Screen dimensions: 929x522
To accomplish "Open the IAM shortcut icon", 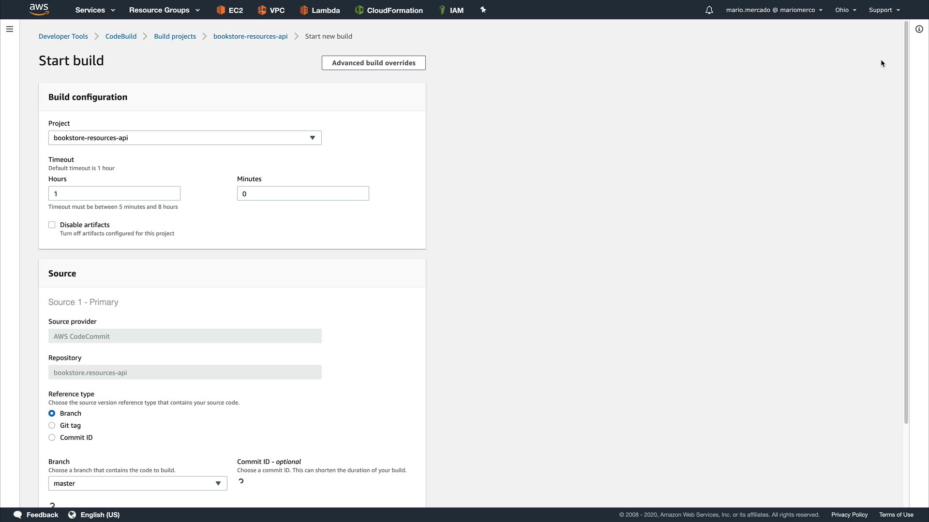I will 442,10.
